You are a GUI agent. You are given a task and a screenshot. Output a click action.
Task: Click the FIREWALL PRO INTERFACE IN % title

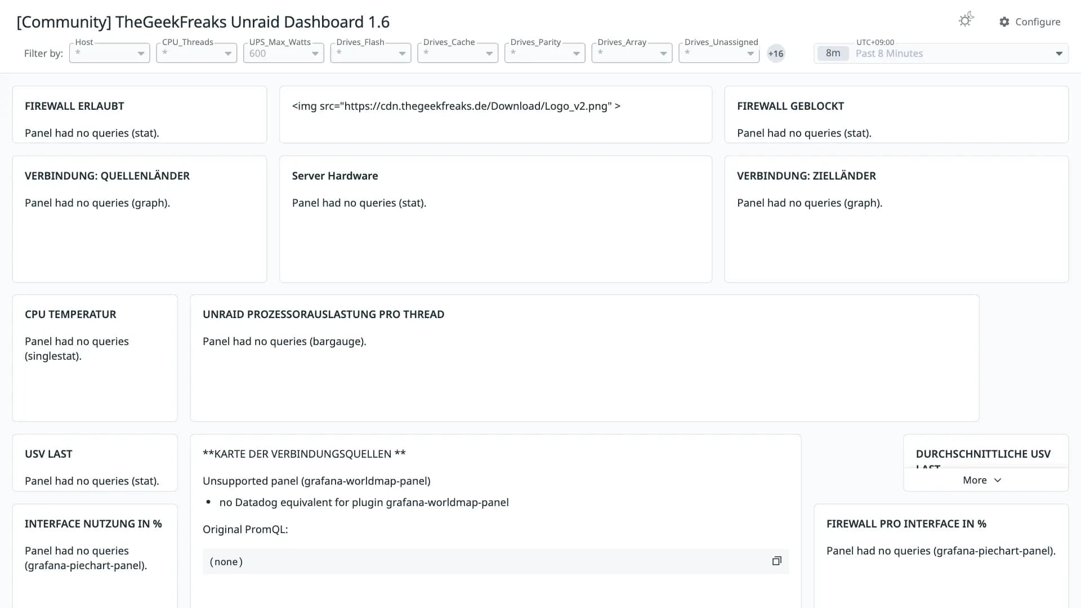(906, 524)
